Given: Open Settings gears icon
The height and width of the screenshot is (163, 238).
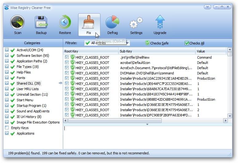Looking at the screenshot, I should tap(136, 23).
